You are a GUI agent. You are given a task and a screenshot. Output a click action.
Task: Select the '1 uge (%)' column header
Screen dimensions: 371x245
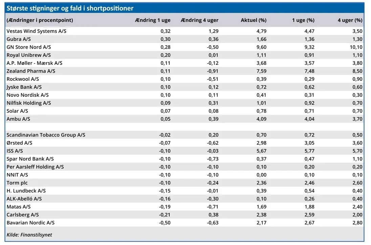303,20
